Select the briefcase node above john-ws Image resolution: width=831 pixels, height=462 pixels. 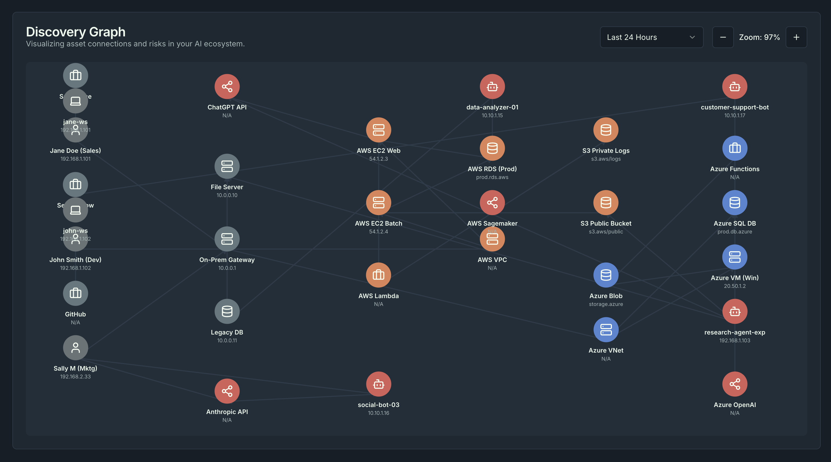pyautogui.click(x=76, y=184)
